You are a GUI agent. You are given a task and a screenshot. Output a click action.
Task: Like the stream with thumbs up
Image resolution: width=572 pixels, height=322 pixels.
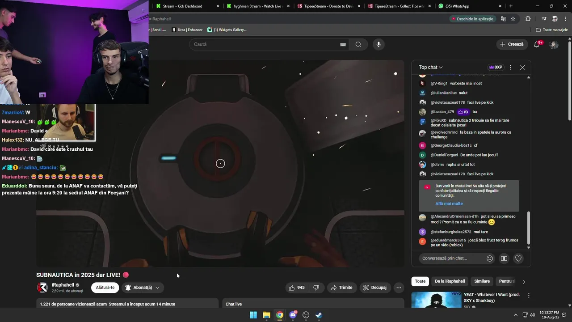click(x=297, y=288)
